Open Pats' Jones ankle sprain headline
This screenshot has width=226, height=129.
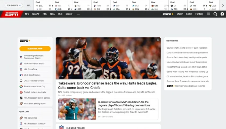coord(187,57)
